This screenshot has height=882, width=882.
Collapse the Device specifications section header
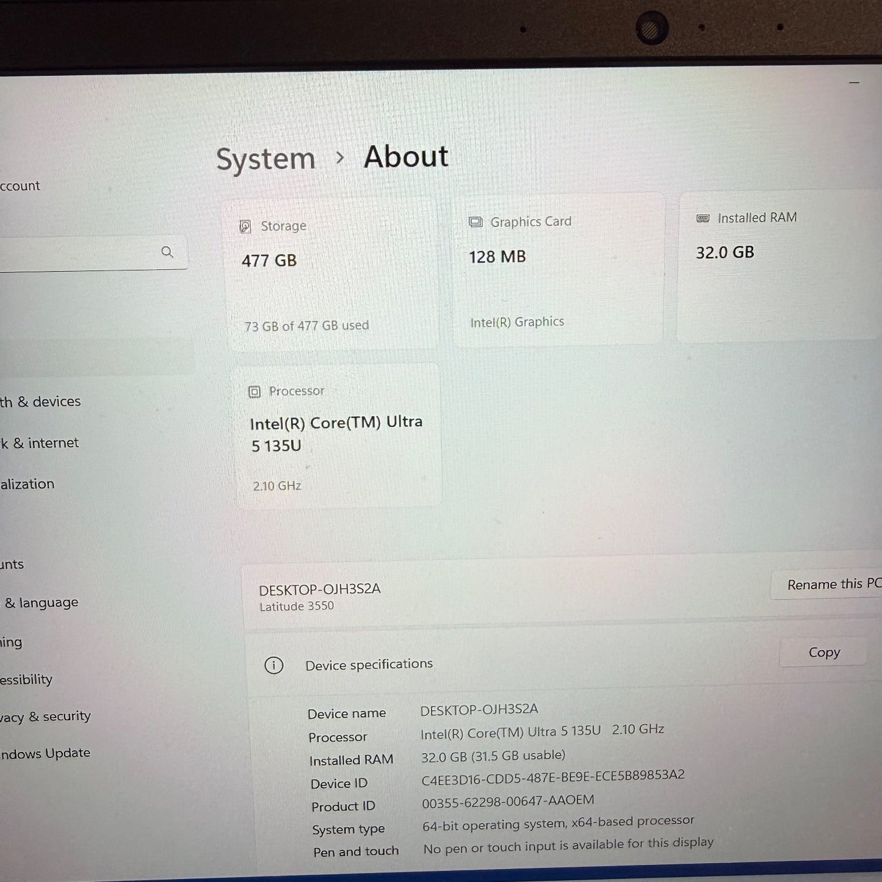488,664
